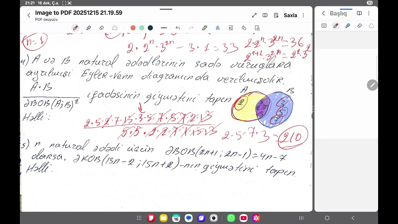Open the handwriting-to-text conversion tool
This screenshot has height=224, width=398.
(231, 28)
